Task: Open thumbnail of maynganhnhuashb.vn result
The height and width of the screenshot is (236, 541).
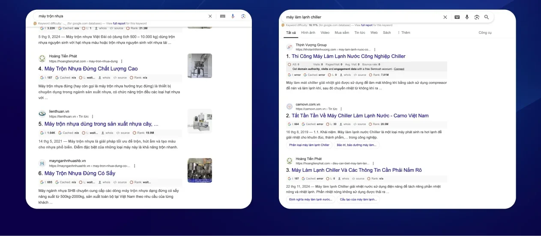Action: point(200,170)
